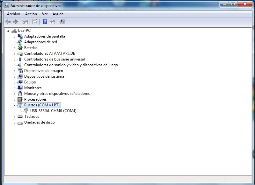Click the USB-SERIAL CH340 port device icon
The height and width of the screenshot is (185, 255).
point(26,111)
